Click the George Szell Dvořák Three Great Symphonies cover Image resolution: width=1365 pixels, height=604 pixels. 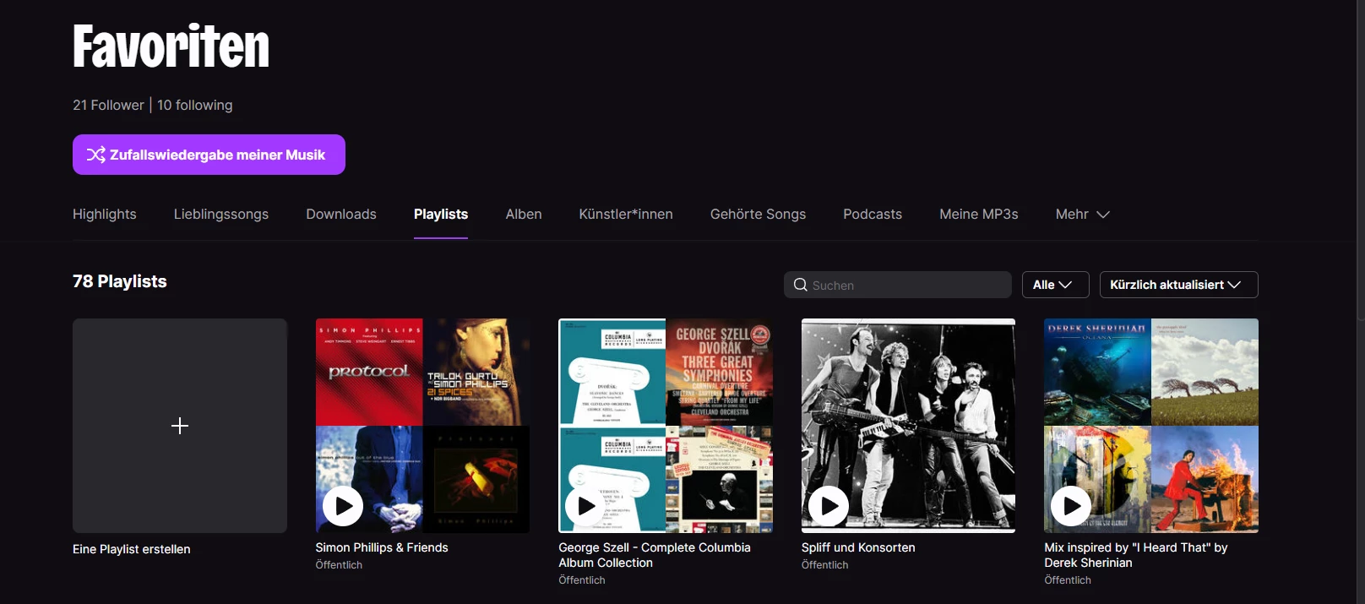click(x=720, y=372)
